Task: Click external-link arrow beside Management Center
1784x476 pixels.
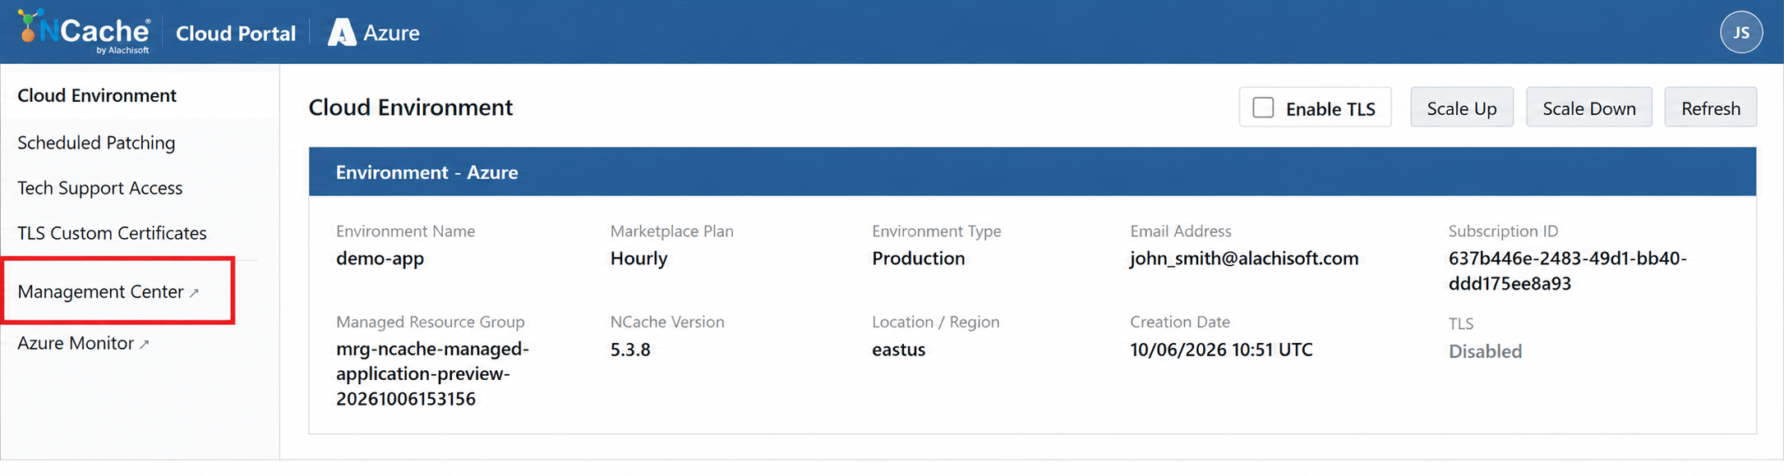Action: click(x=195, y=293)
